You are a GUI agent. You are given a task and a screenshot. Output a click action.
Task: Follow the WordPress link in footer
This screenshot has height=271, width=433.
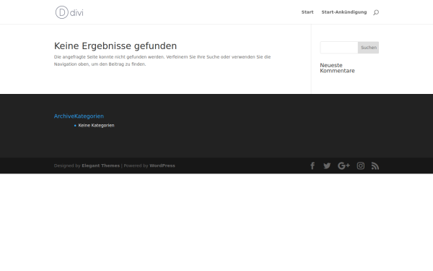coord(162,165)
